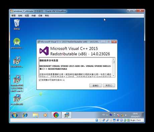Click the mouse integration indicator in the status bar
Screen dimensions: 154x132
[x=125, y=120]
